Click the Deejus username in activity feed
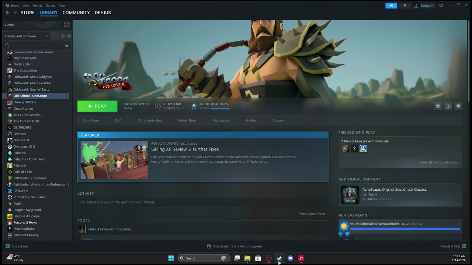472x265 pixels. click(x=94, y=229)
